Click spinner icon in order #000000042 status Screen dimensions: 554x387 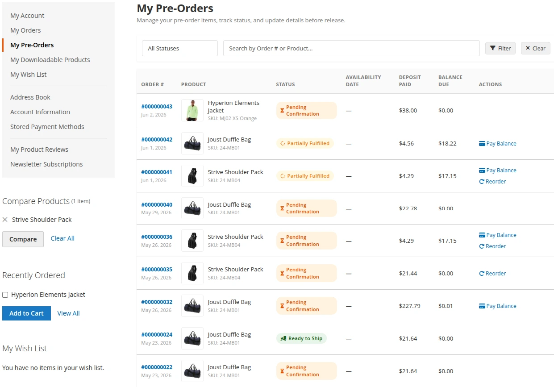(x=283, y=144)
